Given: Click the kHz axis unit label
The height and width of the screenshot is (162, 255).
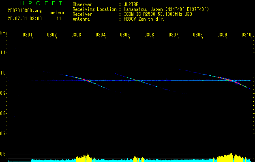Looking at the screenshot, I should (x=4, y=33).
